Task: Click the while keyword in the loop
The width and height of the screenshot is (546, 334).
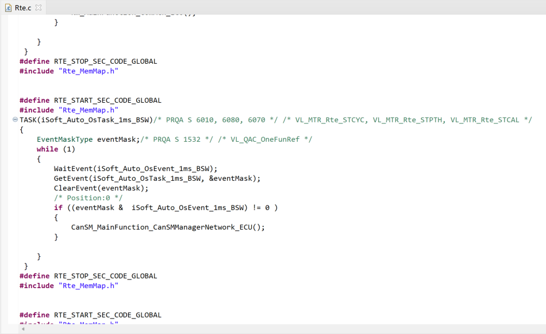Action: (x=47, y=149)
